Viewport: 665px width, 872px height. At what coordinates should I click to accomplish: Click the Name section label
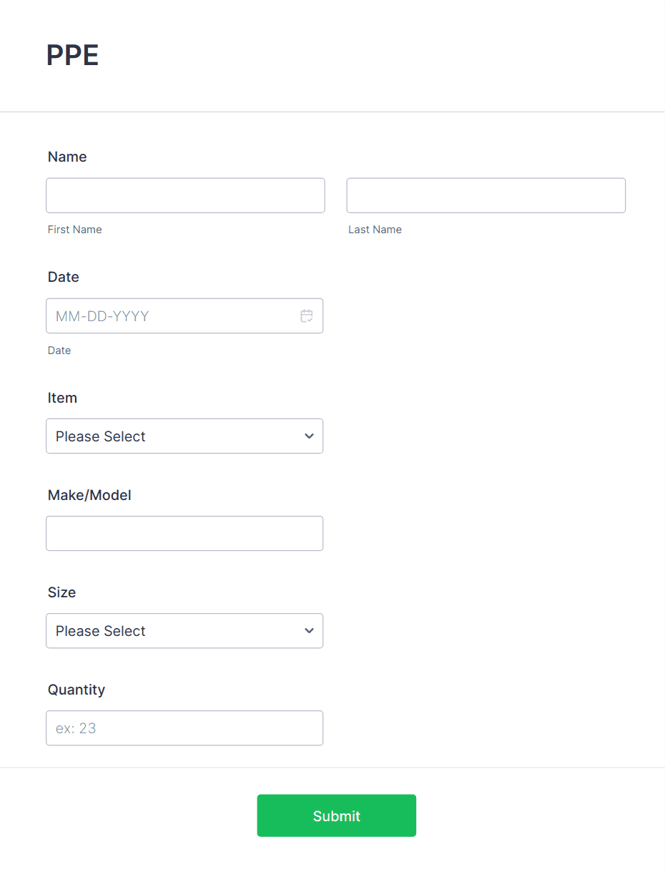[67, 157]
